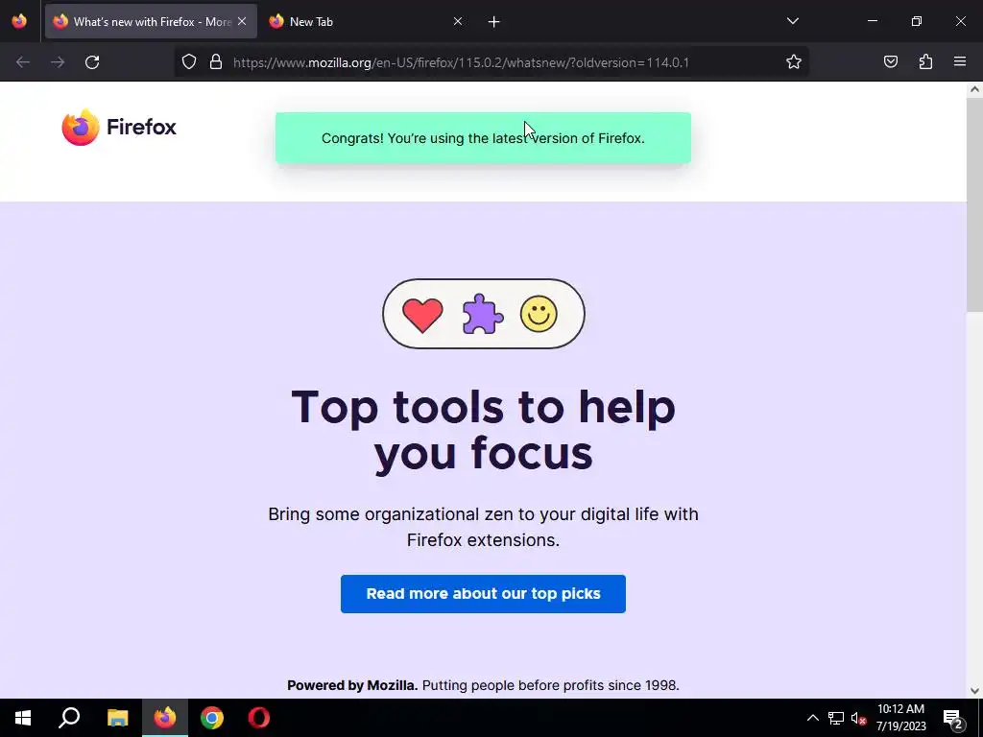Switch to the New Tab tab
This screenshot has height=737, width=983.
click(x=367, y=21)
